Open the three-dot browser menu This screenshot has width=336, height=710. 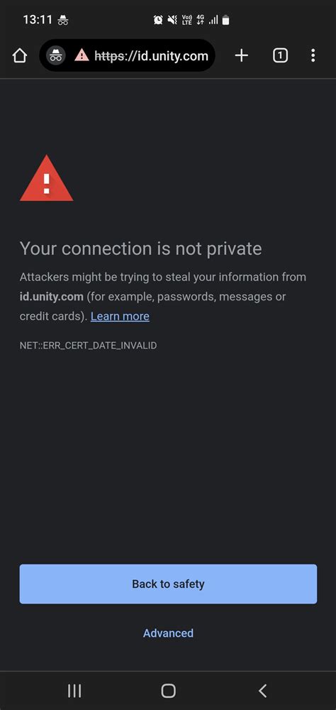313,55
